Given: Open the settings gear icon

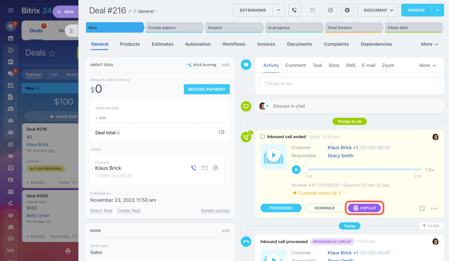Looking at the screenshot, I should pos(347,10).
